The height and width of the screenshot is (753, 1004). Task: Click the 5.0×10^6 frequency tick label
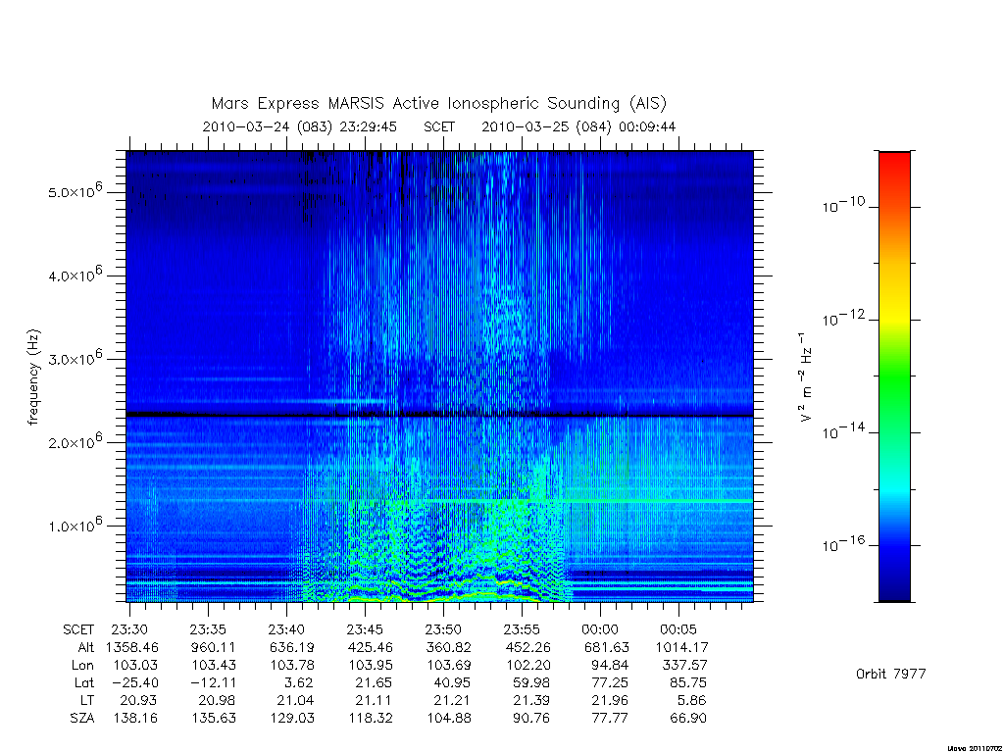tap(75, 190)
